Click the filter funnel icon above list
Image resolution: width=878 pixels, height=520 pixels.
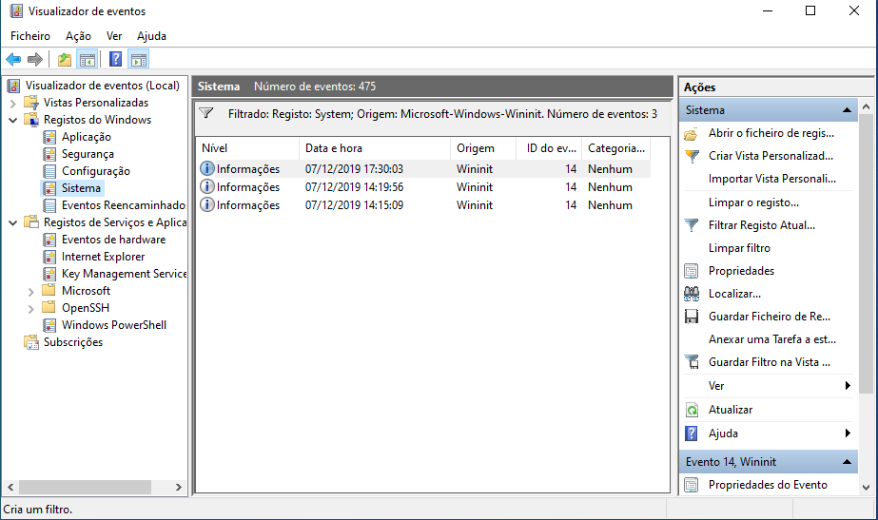pos(206,113)
